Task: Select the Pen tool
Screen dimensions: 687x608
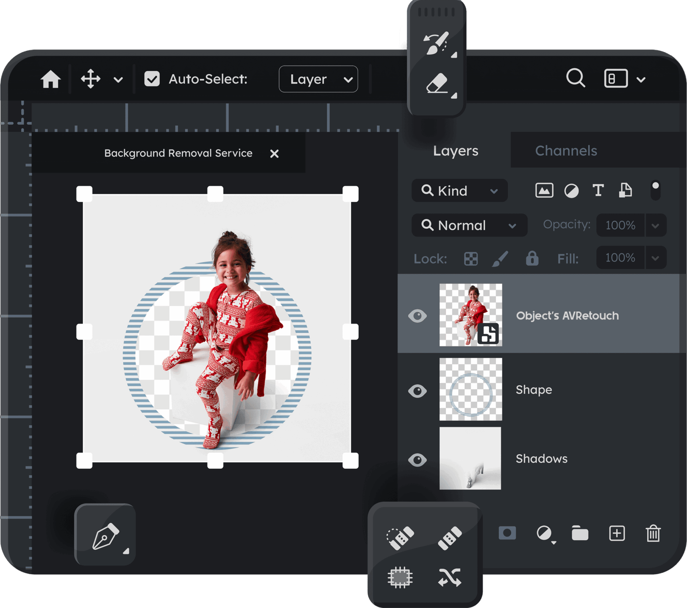Action: [x=105, y=535]
